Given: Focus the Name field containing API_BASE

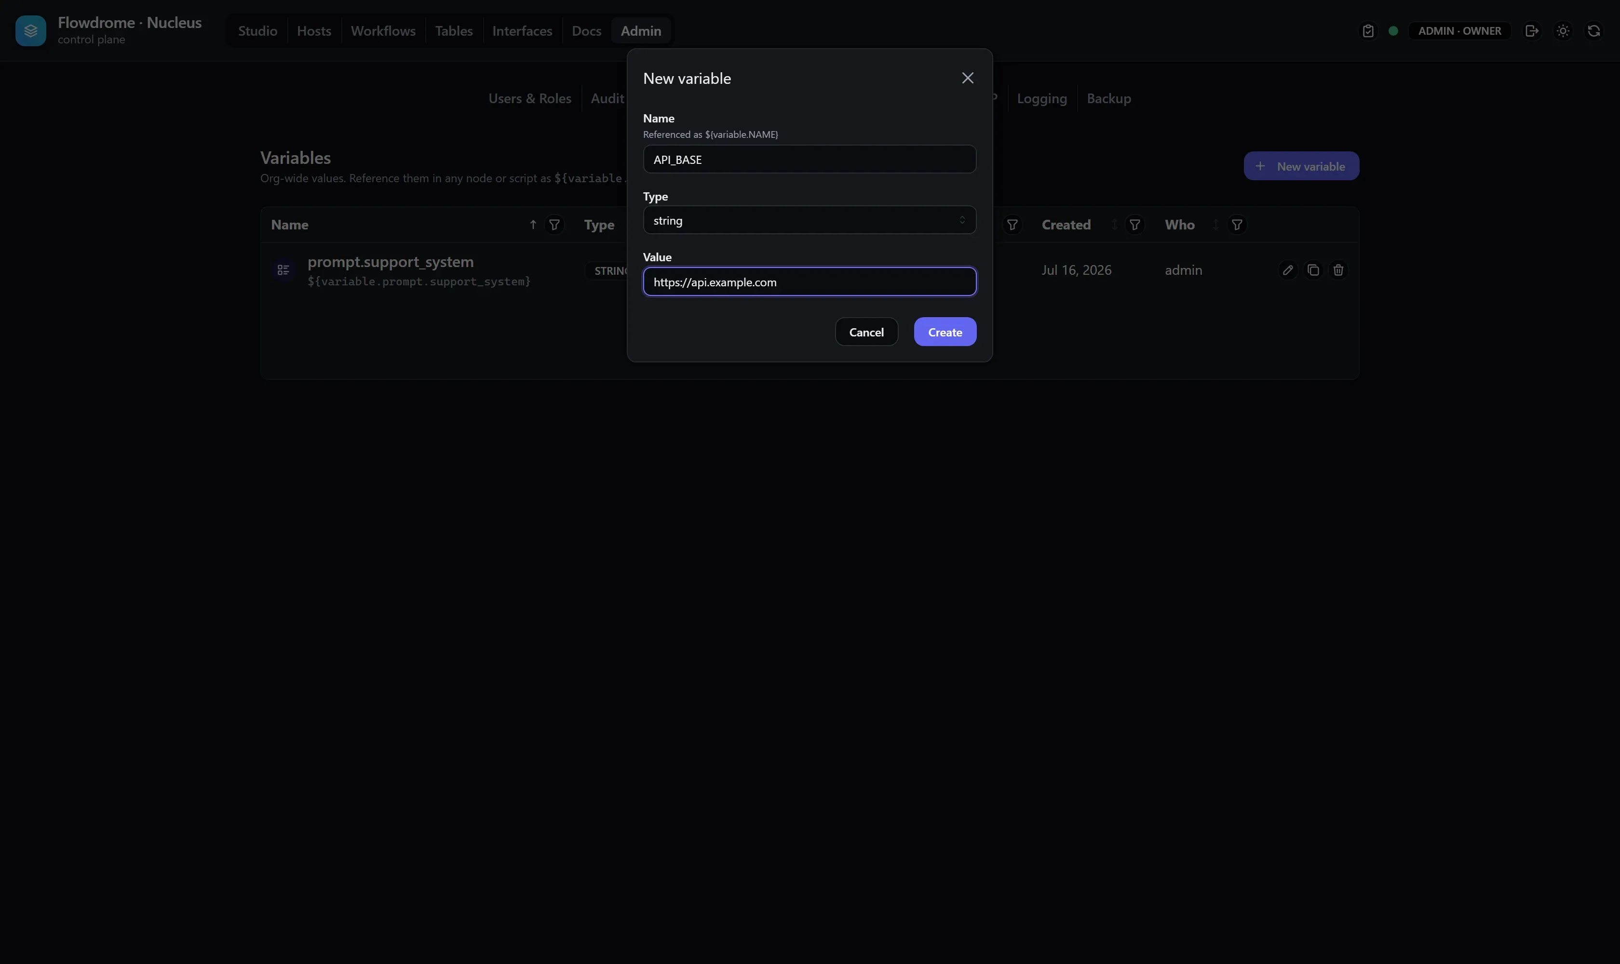Looking at the screenshot, I should [x=809, y=159].
